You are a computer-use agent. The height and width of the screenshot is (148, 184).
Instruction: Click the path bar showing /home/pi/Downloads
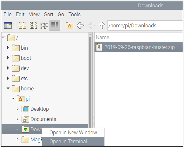(145, 25)
